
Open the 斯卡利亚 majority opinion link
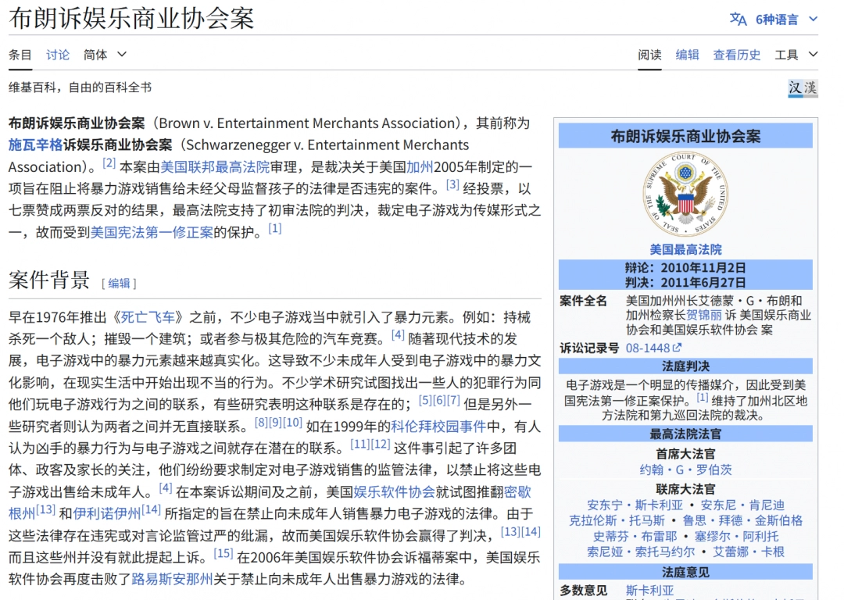click(649, 591)
